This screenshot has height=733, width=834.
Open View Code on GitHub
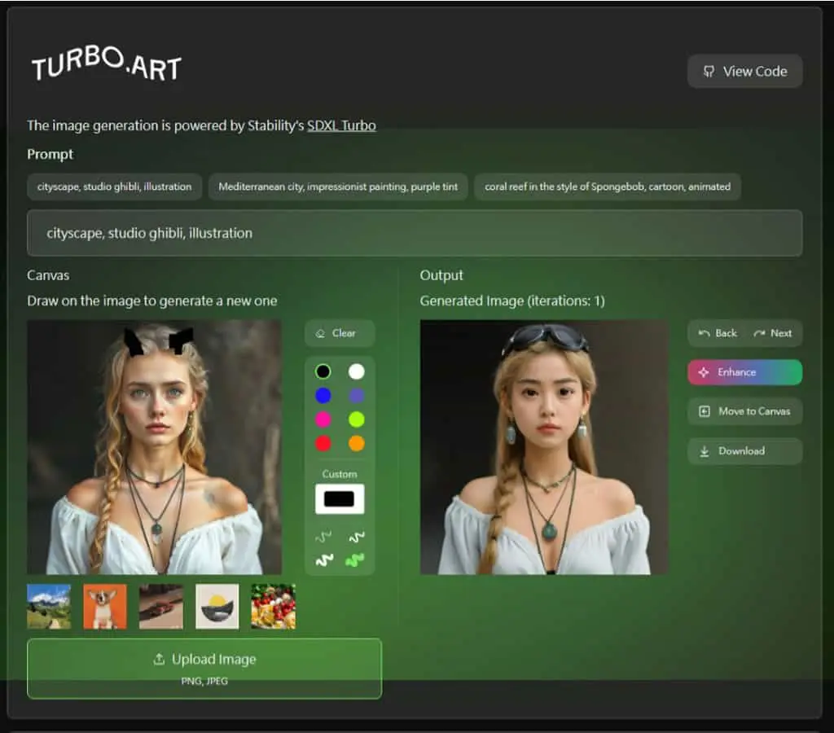[x=744, y=72]
